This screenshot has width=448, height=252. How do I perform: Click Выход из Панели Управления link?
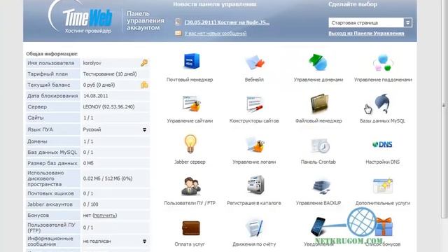click(x=366, y=34)
